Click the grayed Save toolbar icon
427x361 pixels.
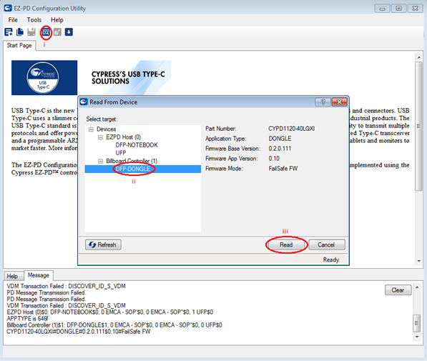pyautogui.click(x=31, y=32)
